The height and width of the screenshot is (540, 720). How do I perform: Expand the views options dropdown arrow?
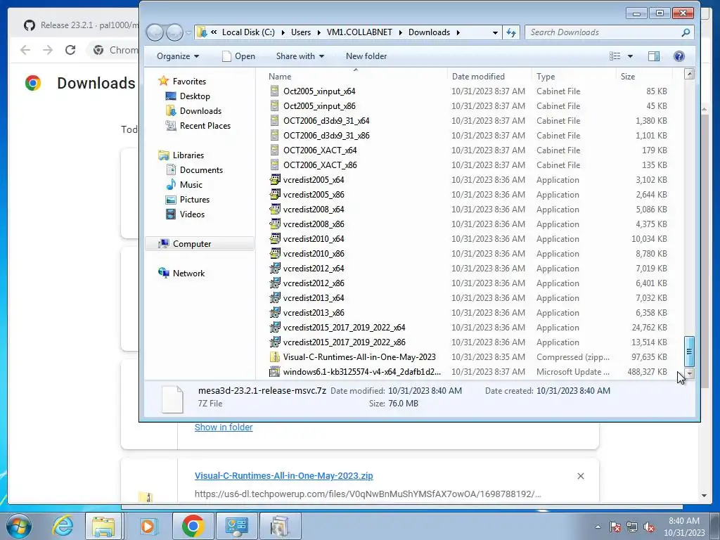point(630,56)
